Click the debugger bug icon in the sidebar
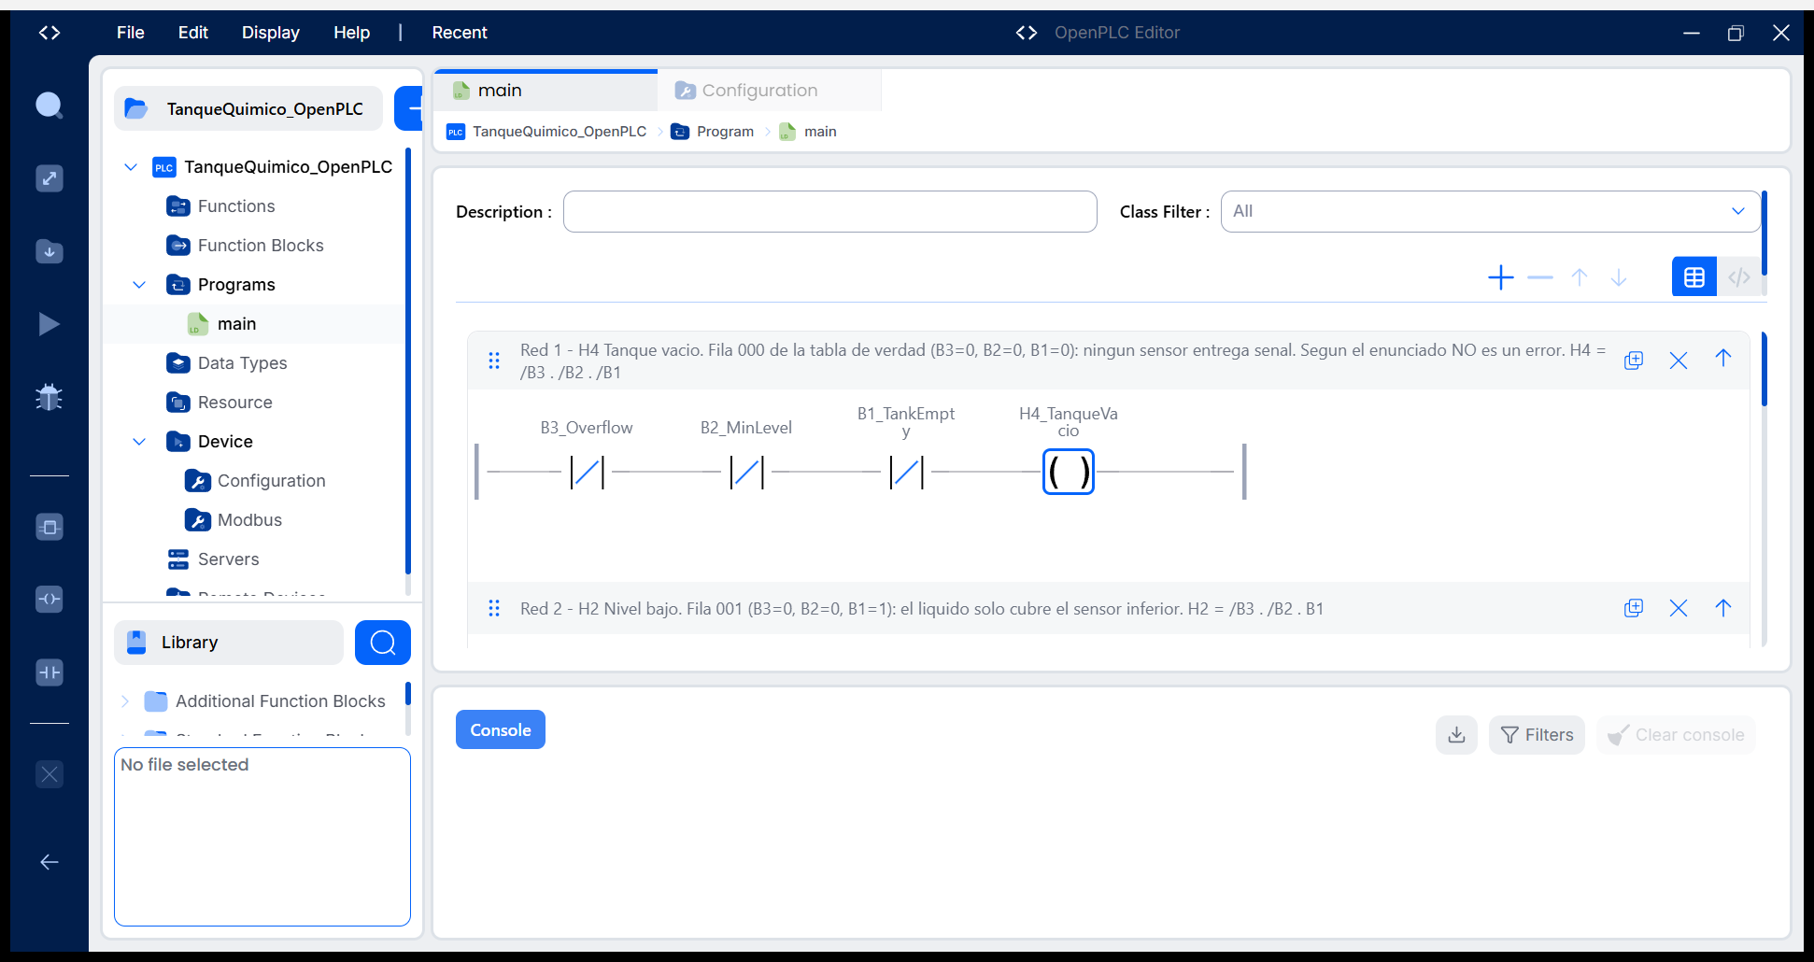The width and height of the screenshot is (1814, 962). point(50,397)
